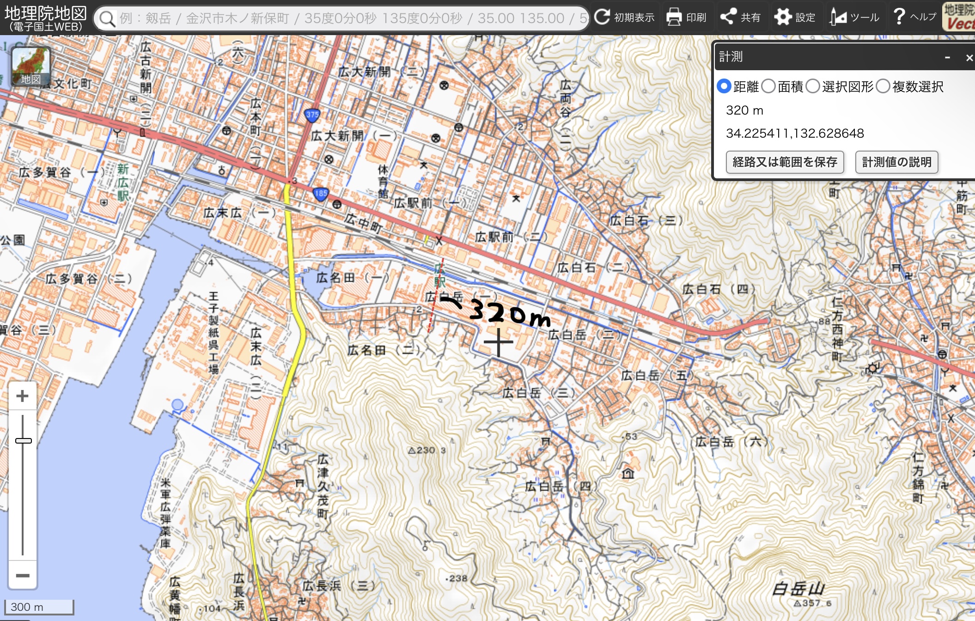Image resolution: width=975 pixels, height=621 pixels.
Task: Click 計測値の説明 button
Action: tap(896, 162)
